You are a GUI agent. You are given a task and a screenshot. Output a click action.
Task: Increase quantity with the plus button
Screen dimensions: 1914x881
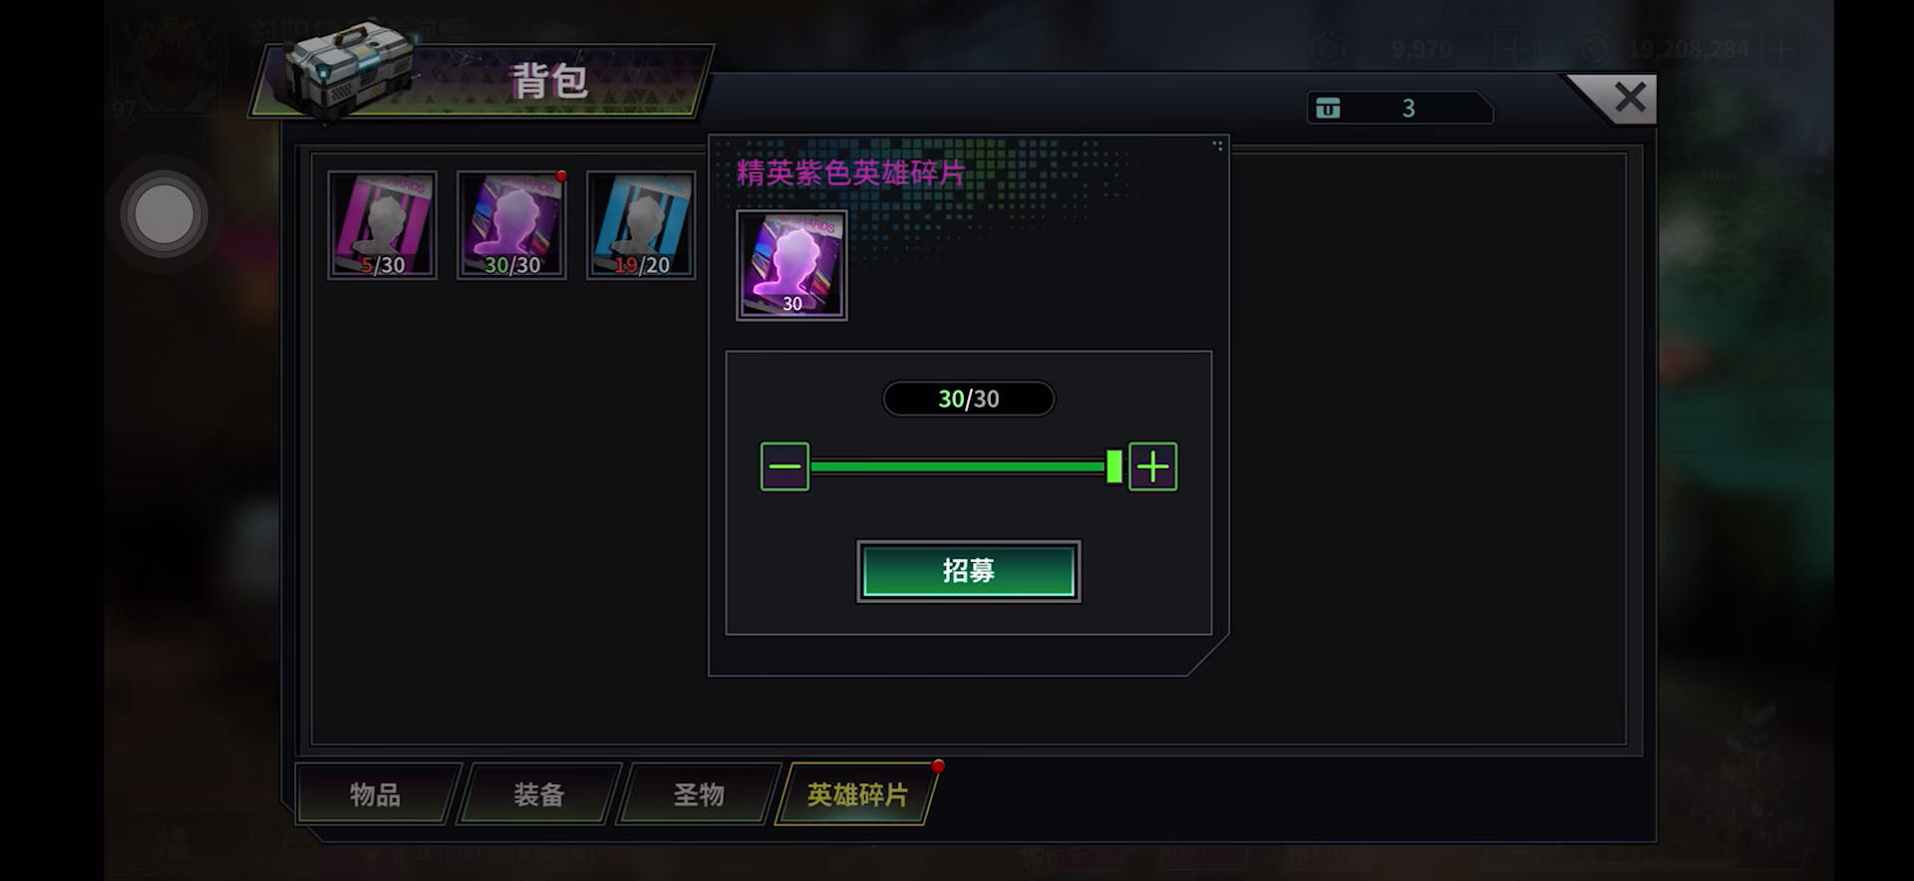point(1152,466)
